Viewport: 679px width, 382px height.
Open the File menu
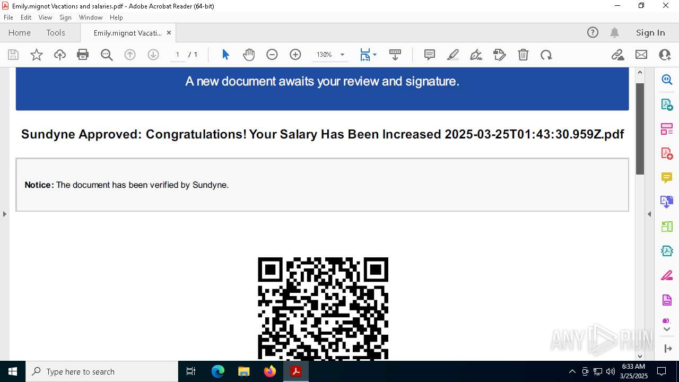click(x=8, y=18)
